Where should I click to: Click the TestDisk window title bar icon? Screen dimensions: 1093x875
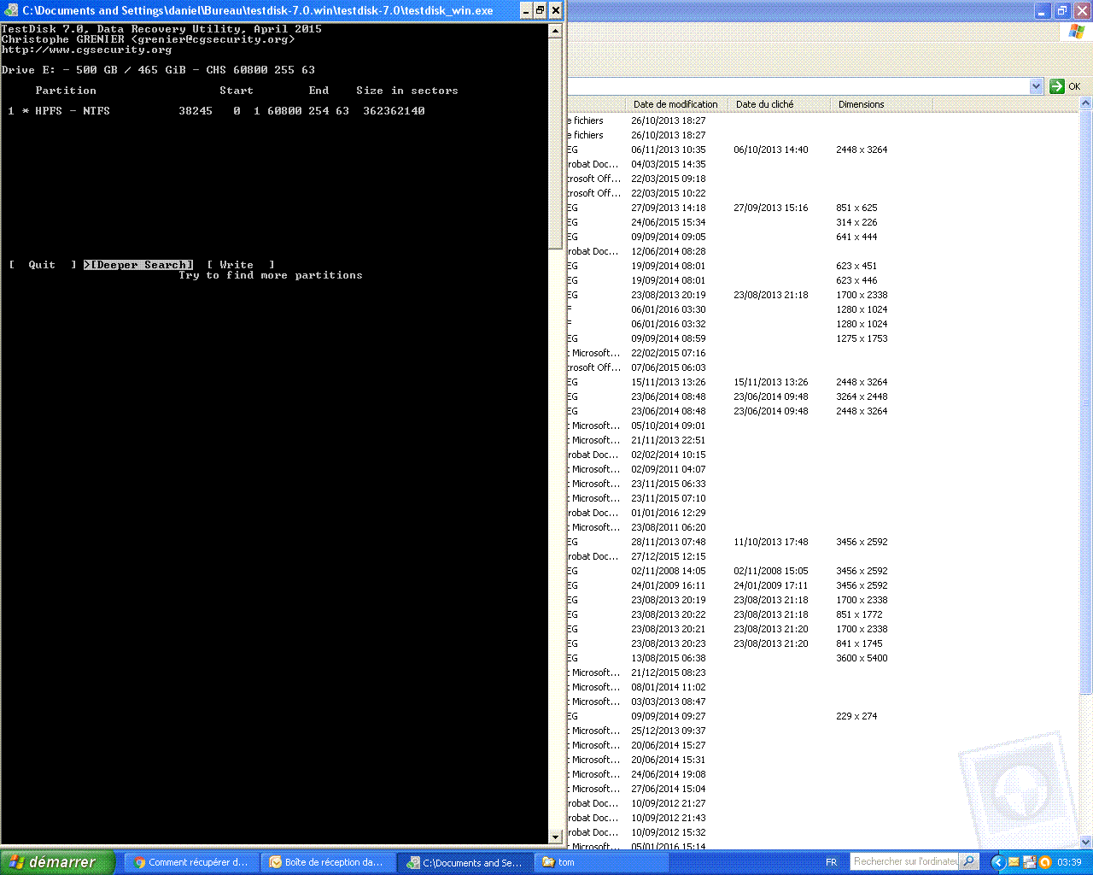point(11,10)
